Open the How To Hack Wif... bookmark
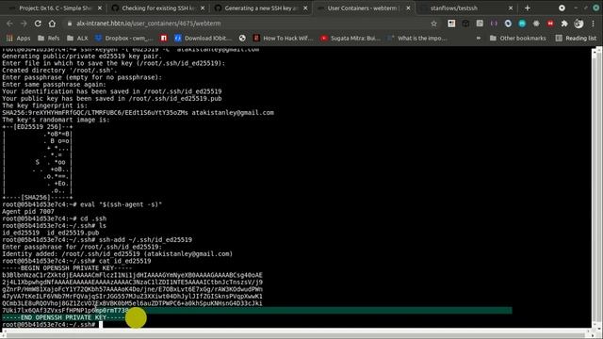This screenshot has width=603, height=339. [284, 38]
